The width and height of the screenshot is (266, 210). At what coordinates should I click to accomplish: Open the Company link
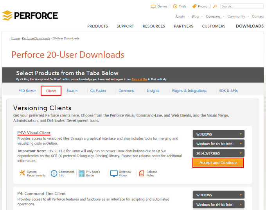coord(213,16)
